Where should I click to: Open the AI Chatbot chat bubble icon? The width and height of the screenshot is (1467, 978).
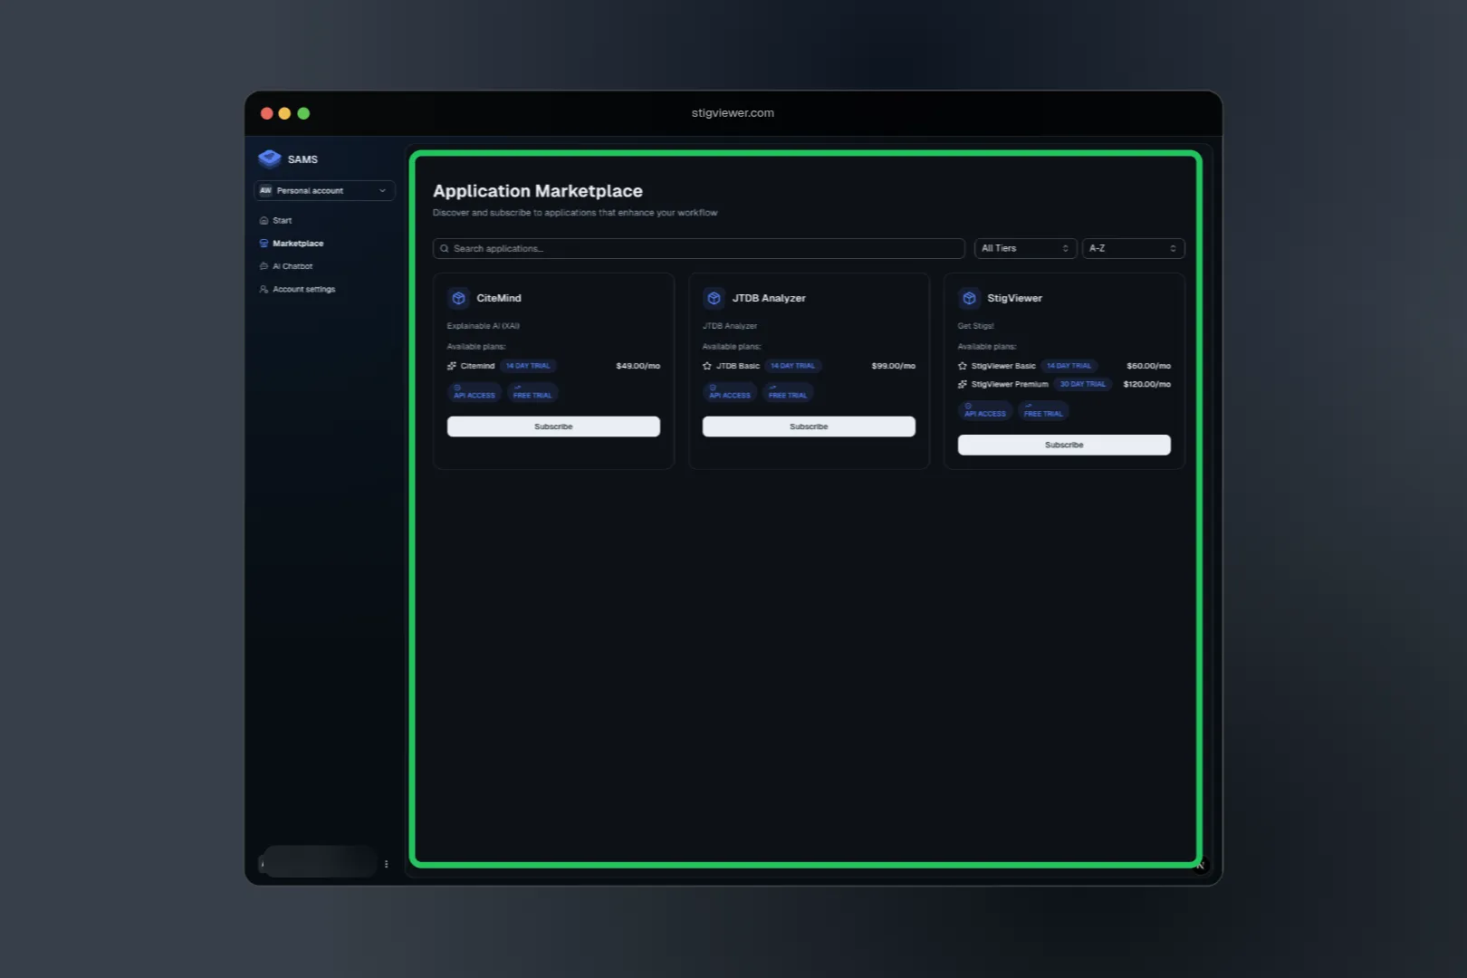point(263,266)
